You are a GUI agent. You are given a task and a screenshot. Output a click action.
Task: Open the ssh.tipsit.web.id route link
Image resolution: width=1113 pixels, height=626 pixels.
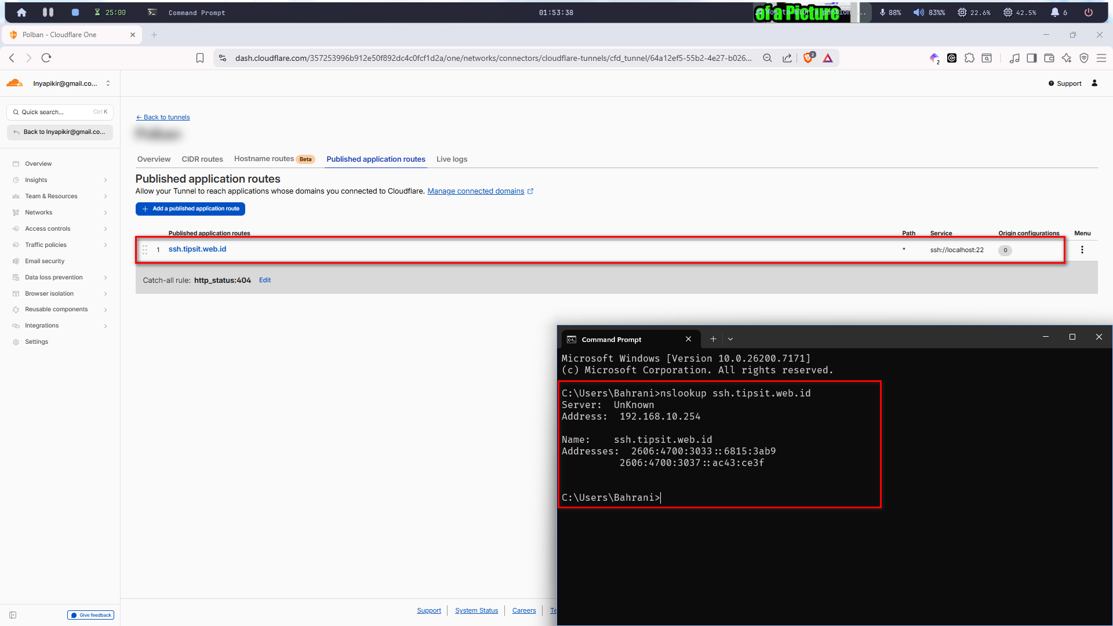197,249
